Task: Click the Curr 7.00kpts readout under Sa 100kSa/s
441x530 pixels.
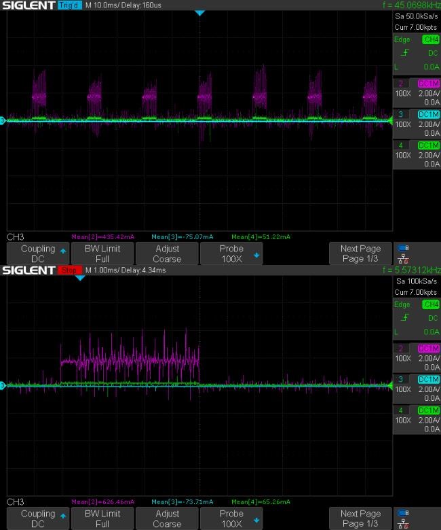Action: tap(416, 292)
